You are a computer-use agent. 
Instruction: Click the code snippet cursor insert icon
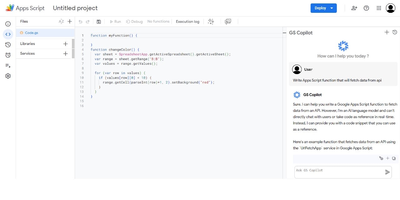pyautogui.click(x=381, y=158)
